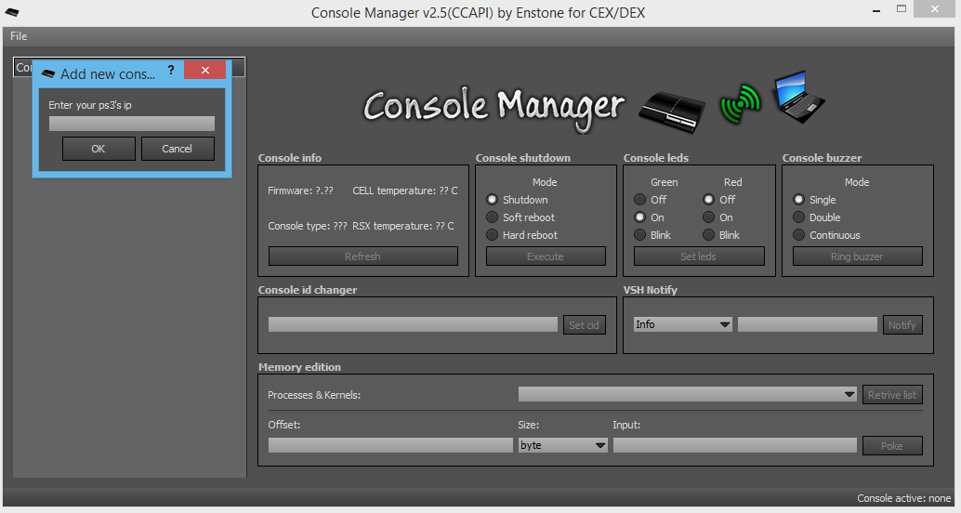Close the Console Manager window
Viewport: 961px width, 513px height.
[935, 9]
